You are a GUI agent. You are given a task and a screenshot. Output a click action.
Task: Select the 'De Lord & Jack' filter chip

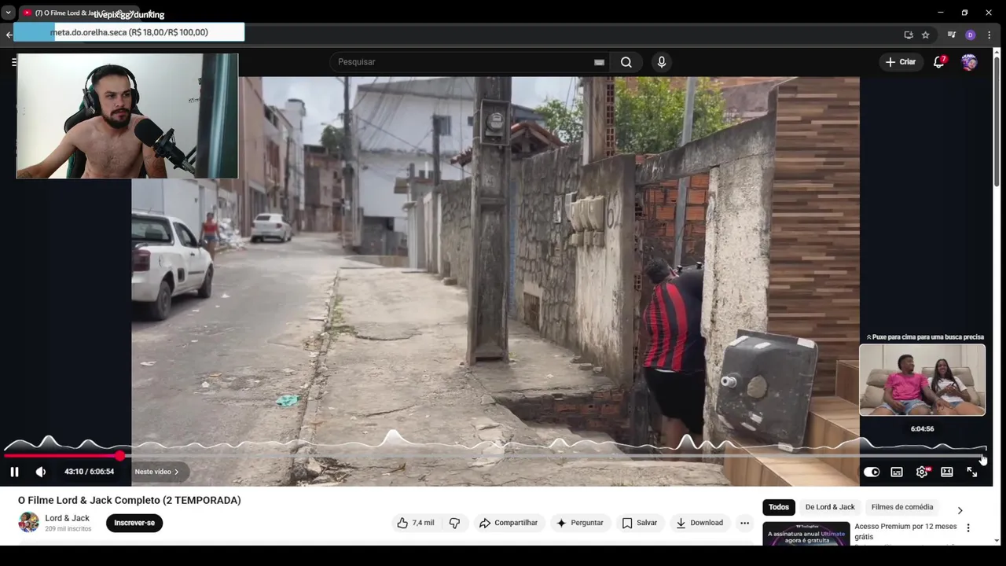pyautogui.click(x=830, y=507)
